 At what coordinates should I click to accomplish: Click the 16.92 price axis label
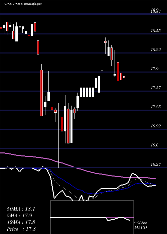156,126
